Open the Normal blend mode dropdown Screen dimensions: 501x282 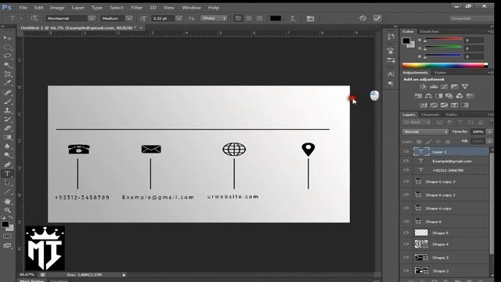(425, 132)
